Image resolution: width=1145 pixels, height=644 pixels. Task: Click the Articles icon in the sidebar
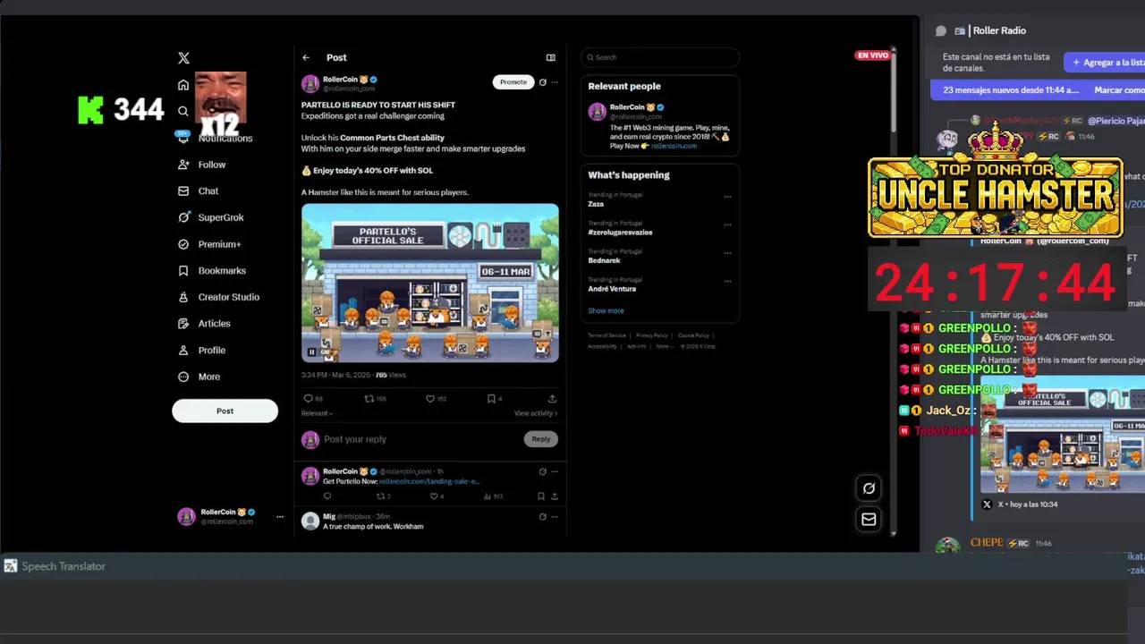(183, 324)
